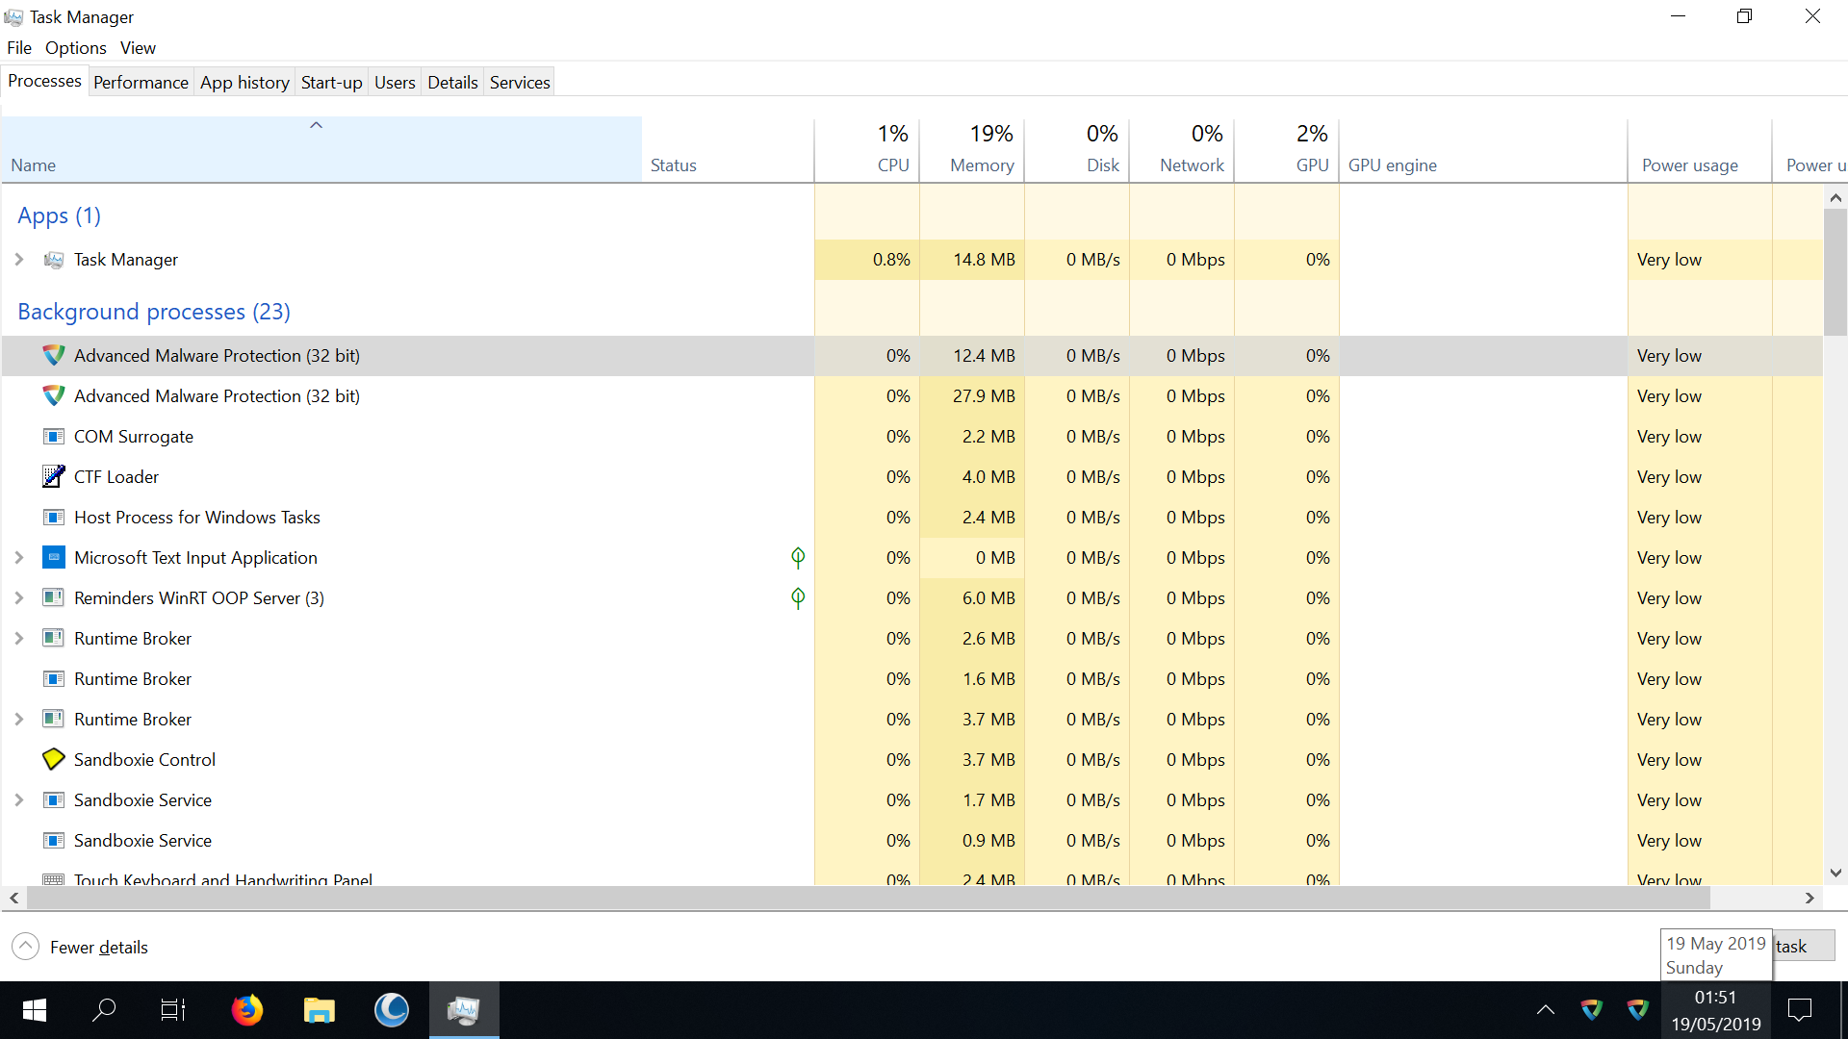
Task: Expand the Microsoft Text Input Application group
Action: pyautogui.click(x=19, y=557)
